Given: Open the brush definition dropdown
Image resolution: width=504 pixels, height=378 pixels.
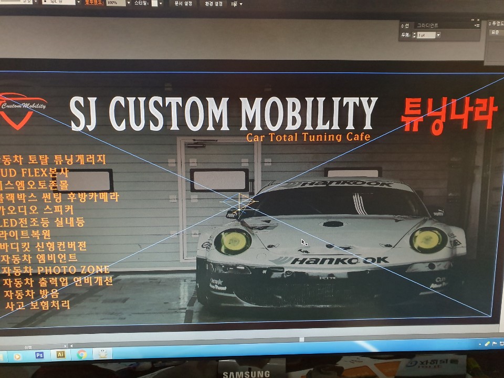Looking at the screenshot, I should (78, 2).
